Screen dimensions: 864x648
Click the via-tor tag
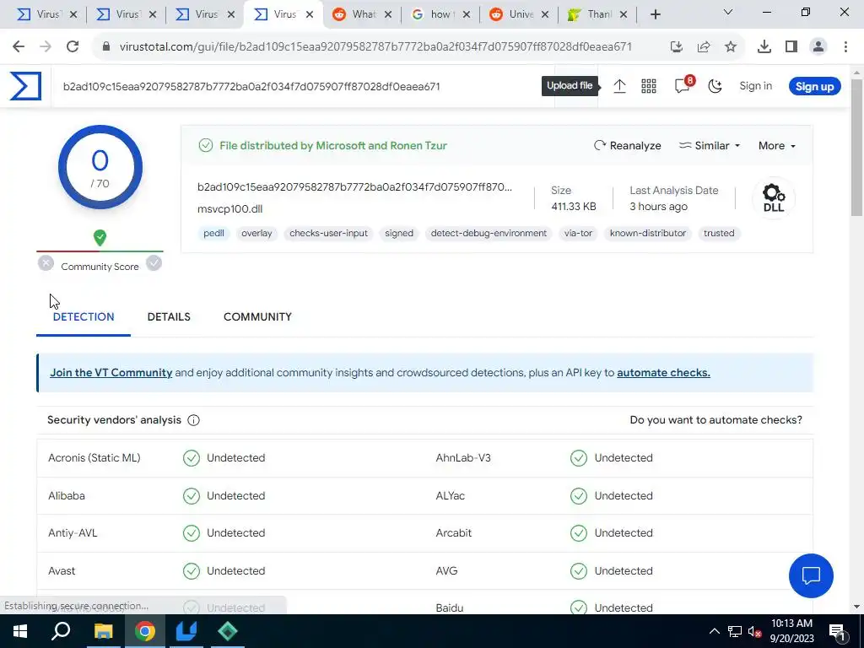(578, 233)
